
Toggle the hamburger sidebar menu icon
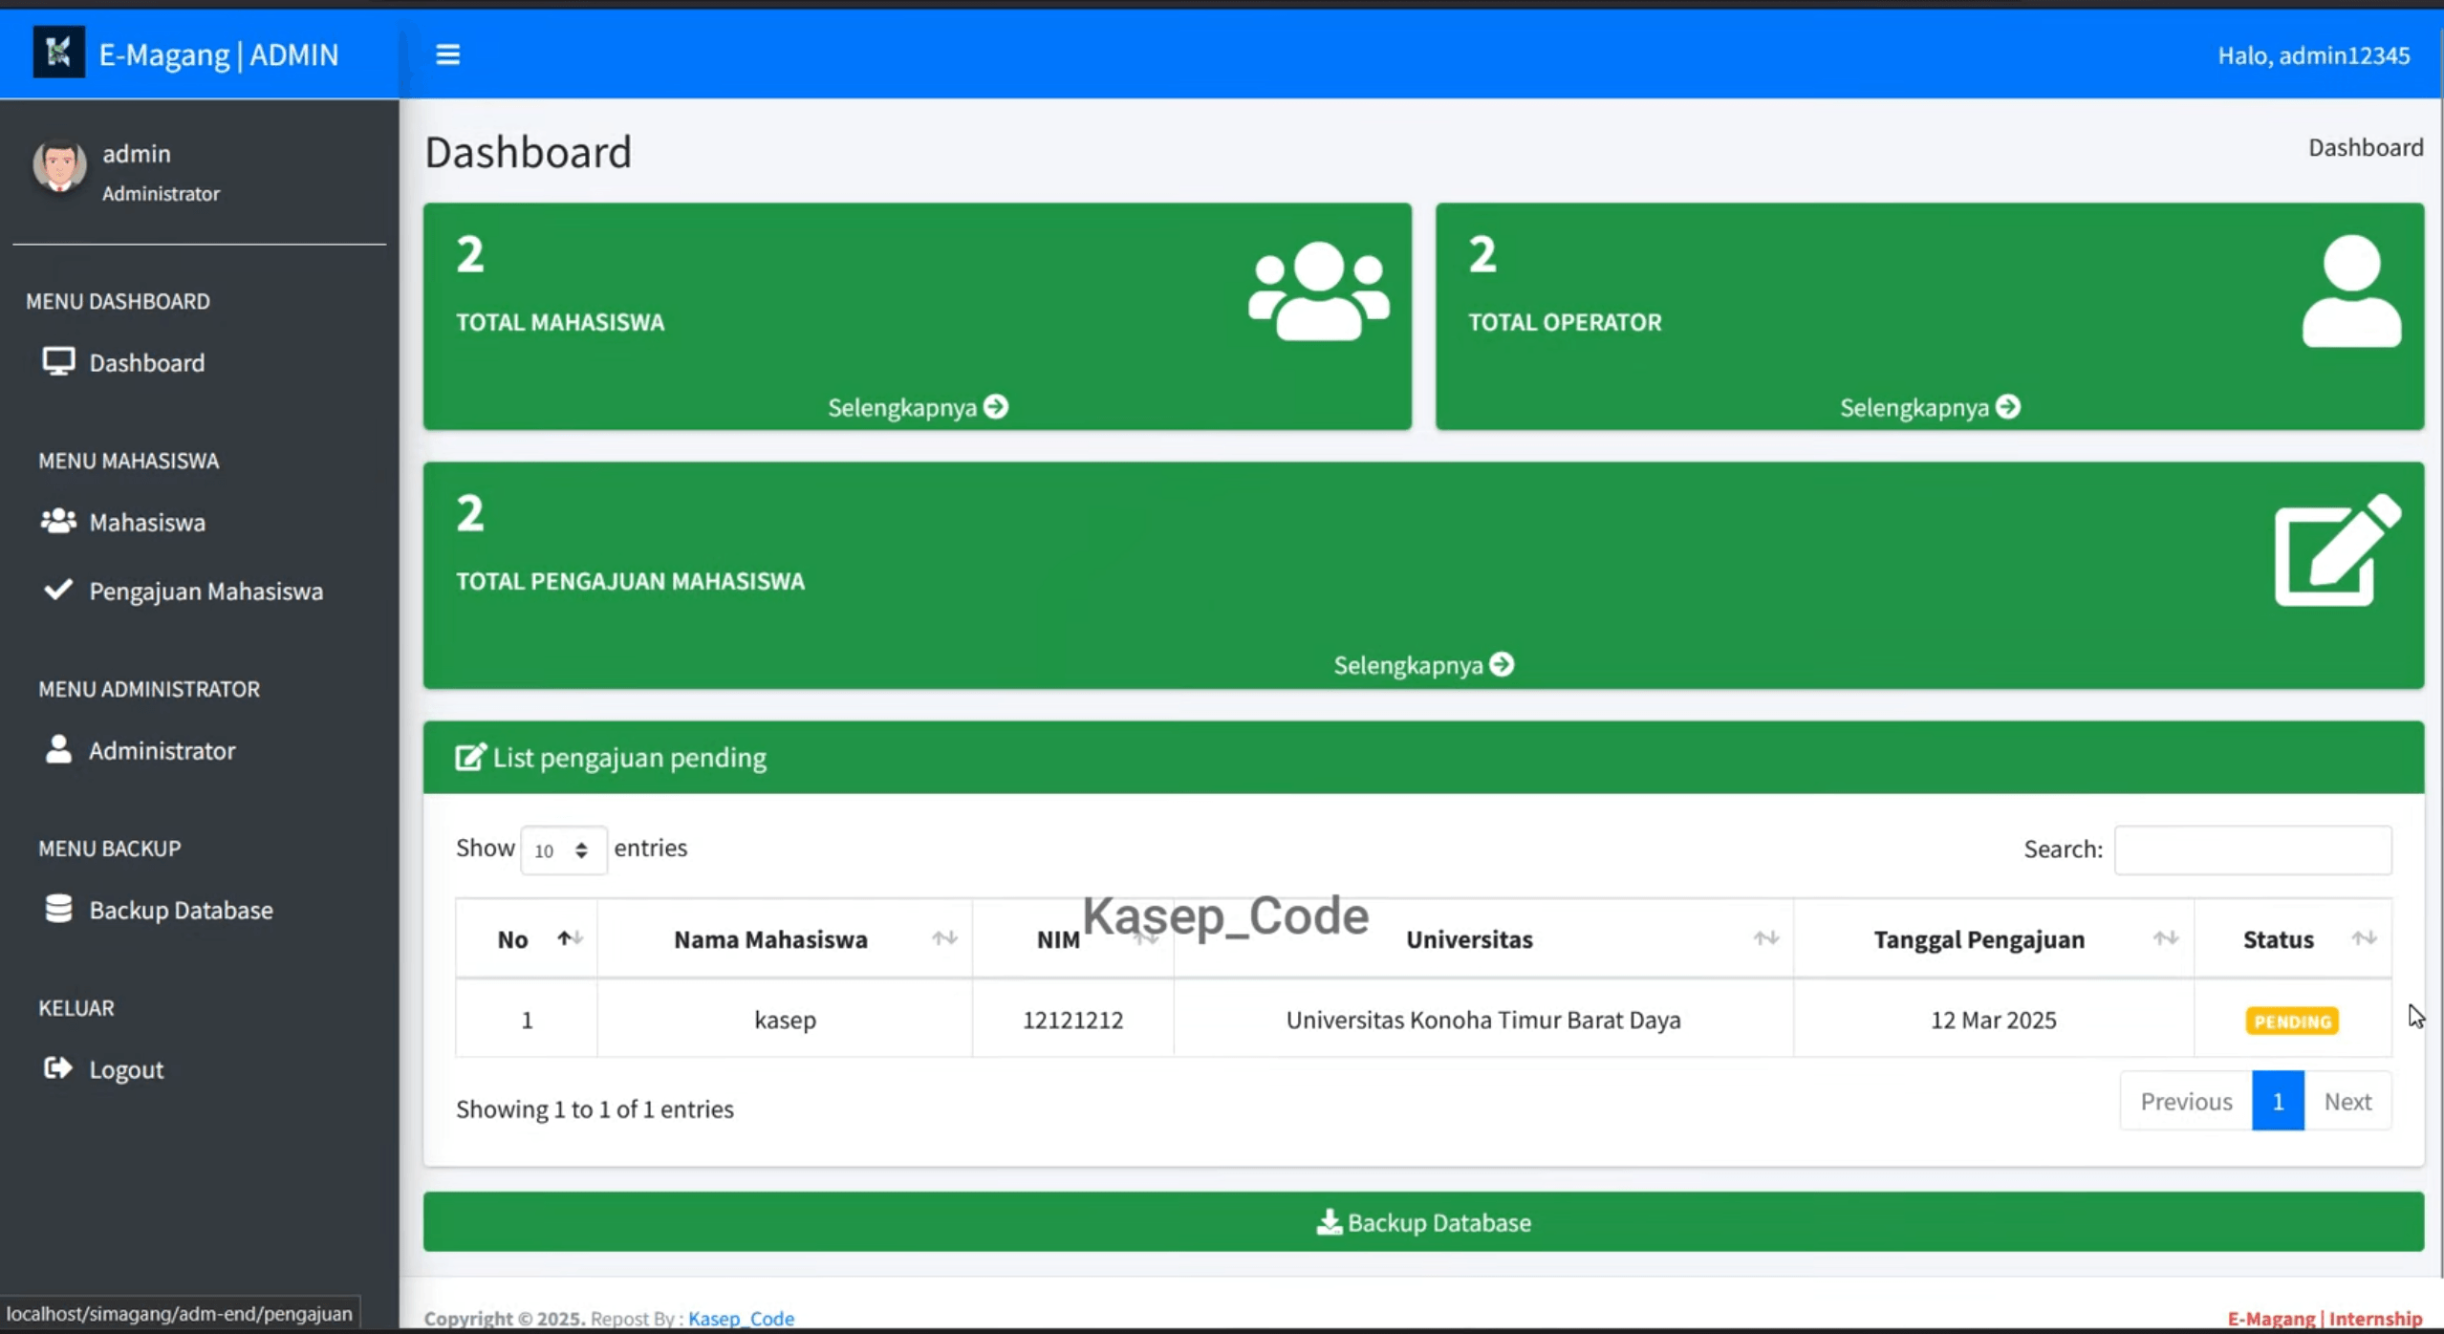447,54
